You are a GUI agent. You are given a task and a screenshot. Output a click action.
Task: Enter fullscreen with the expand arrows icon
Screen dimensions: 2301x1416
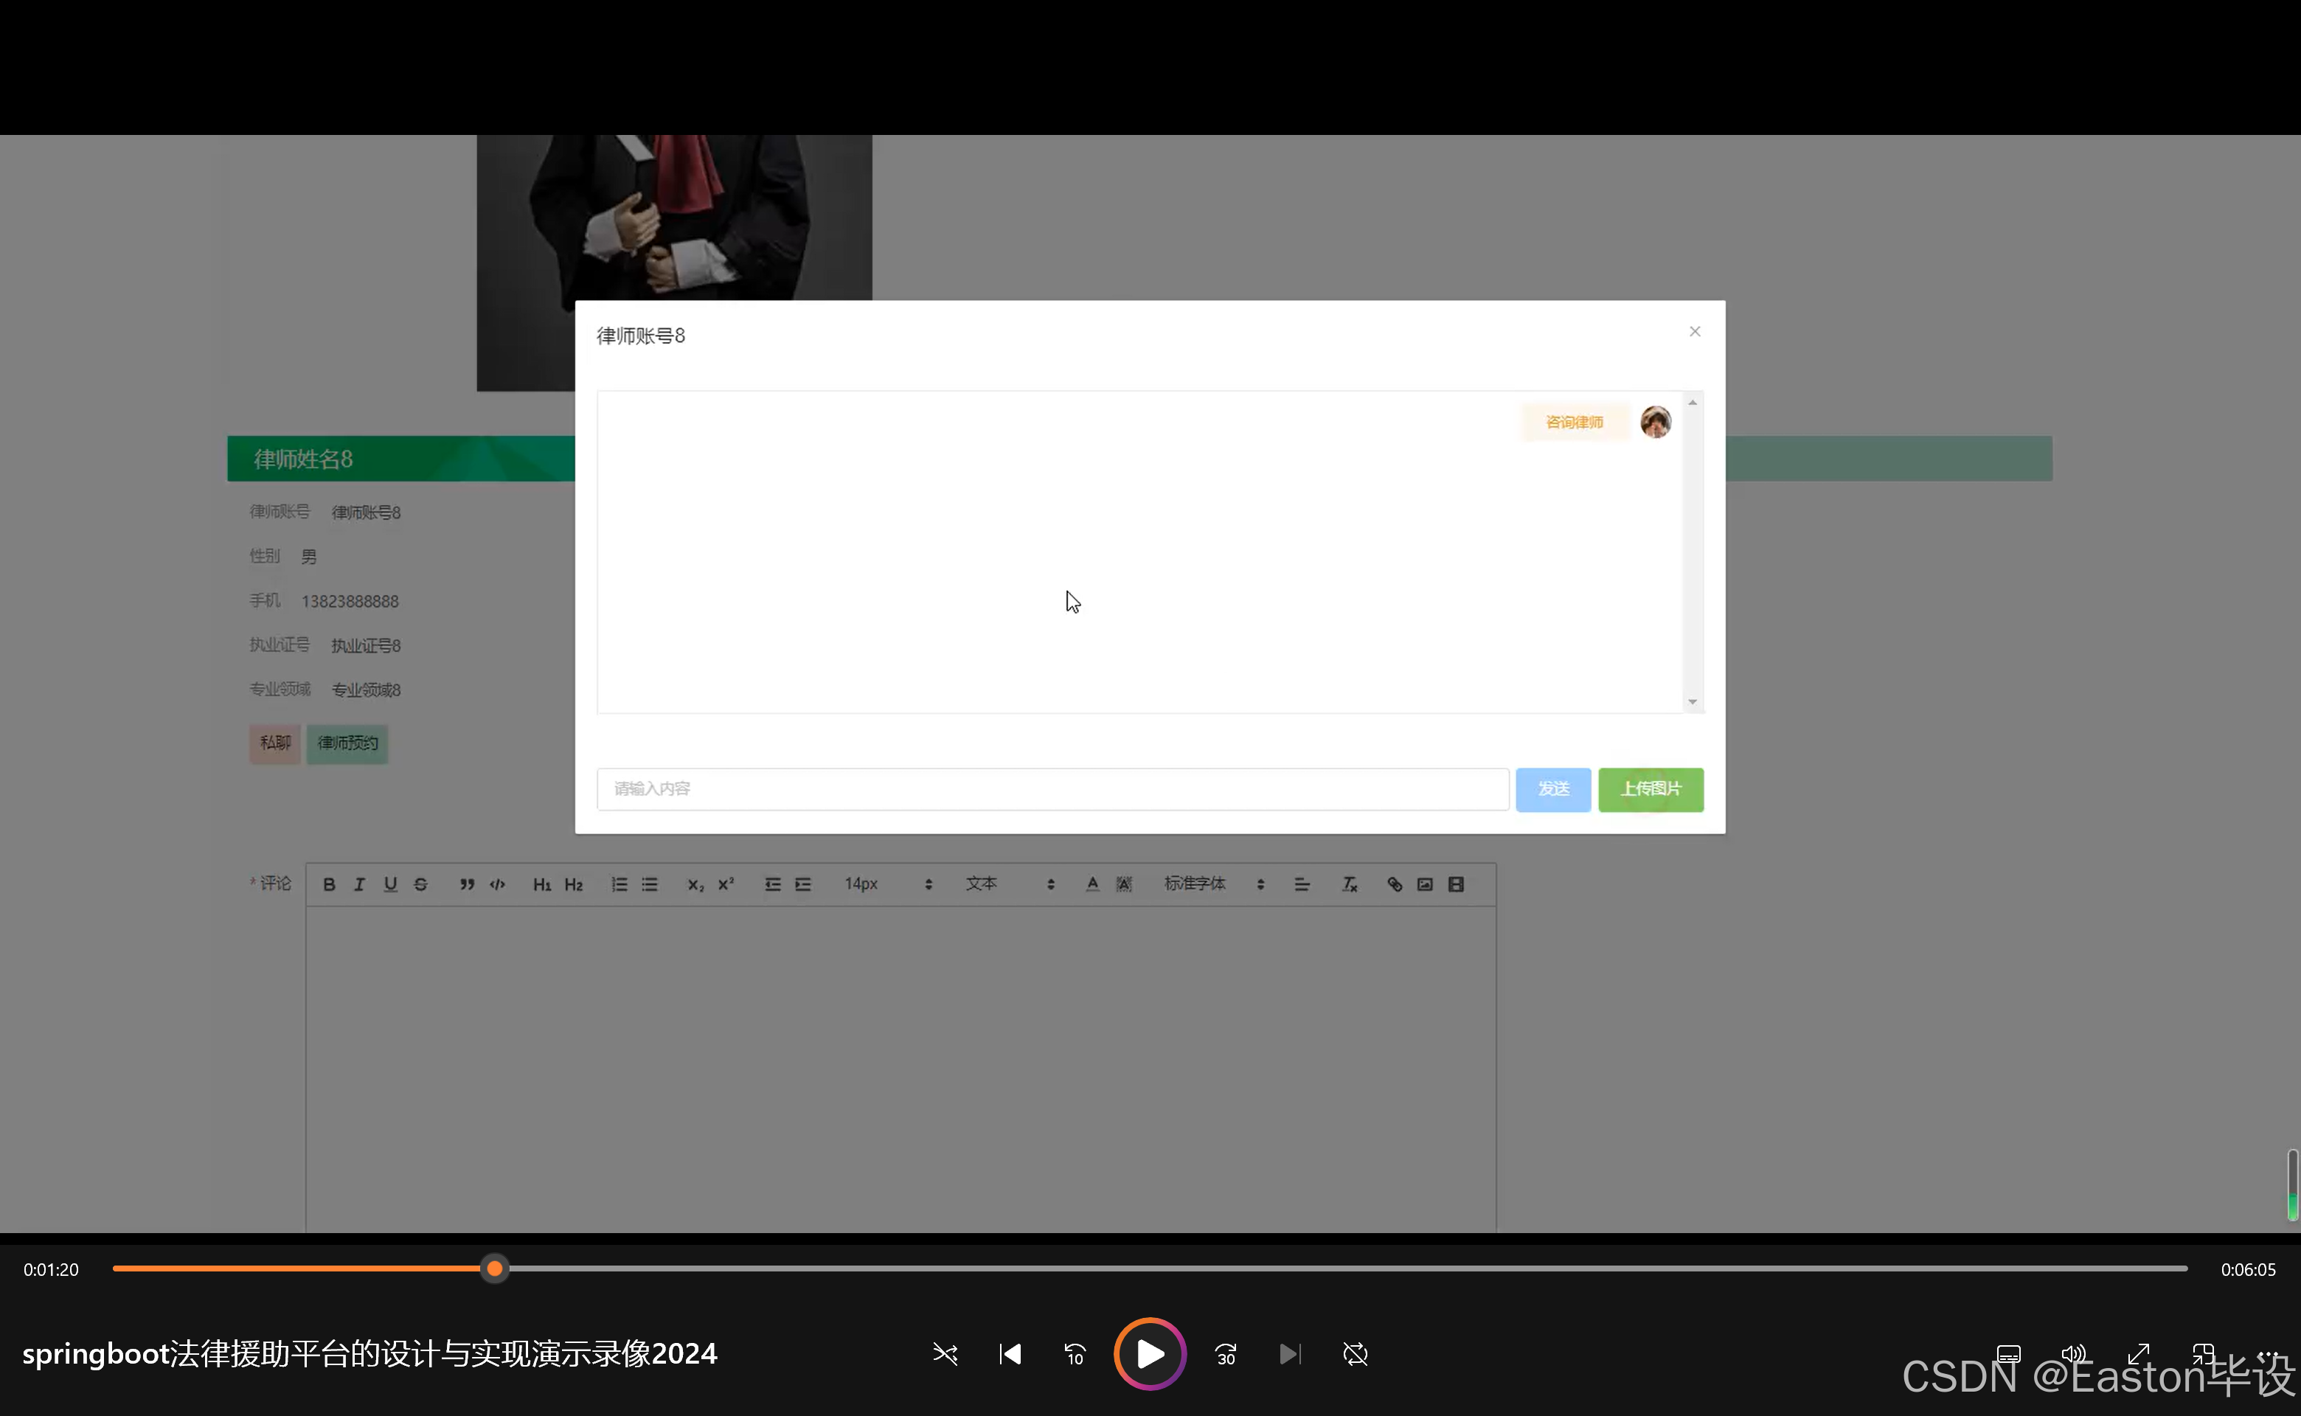(x=2138, y=1353)
